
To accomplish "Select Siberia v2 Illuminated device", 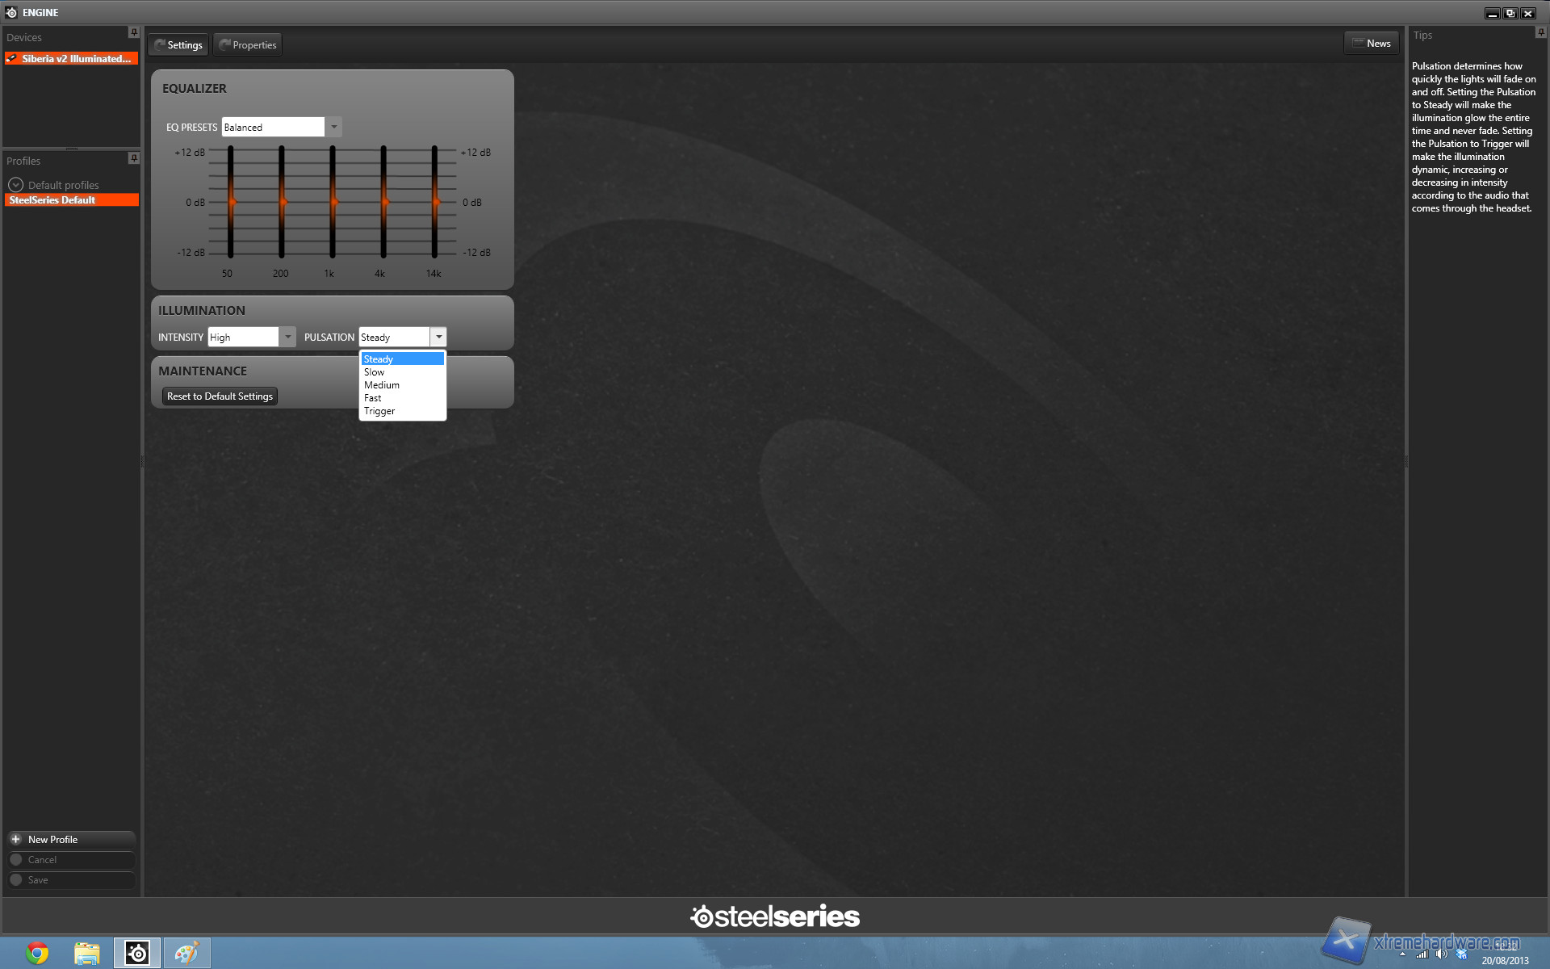I will (x=71, y=59).
